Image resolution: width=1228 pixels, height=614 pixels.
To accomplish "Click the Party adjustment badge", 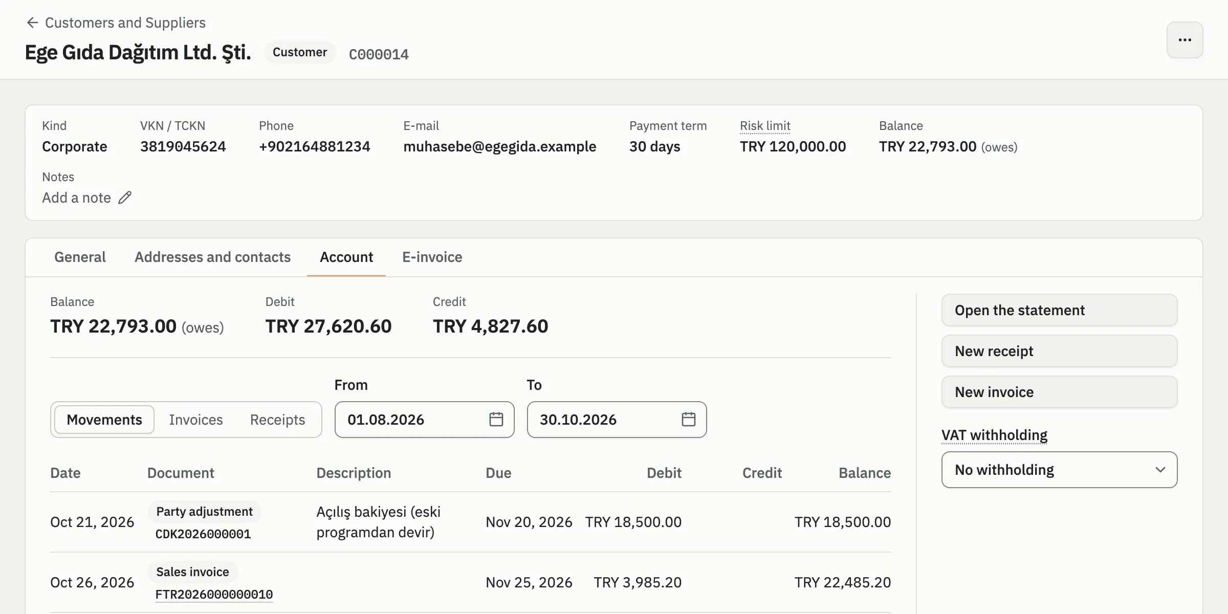I will tap(204, 512).
